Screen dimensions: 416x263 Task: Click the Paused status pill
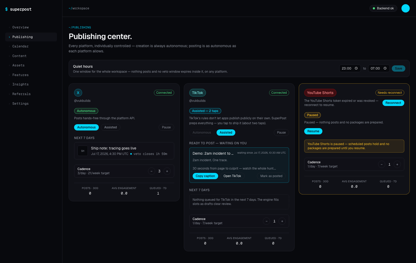point(313,115)
